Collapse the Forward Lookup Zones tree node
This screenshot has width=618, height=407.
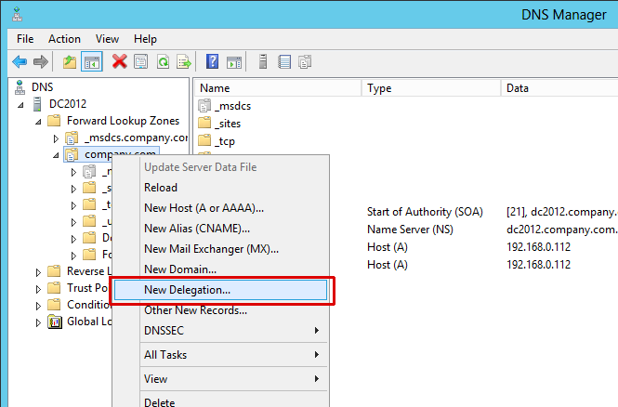(x=38, y=121)
